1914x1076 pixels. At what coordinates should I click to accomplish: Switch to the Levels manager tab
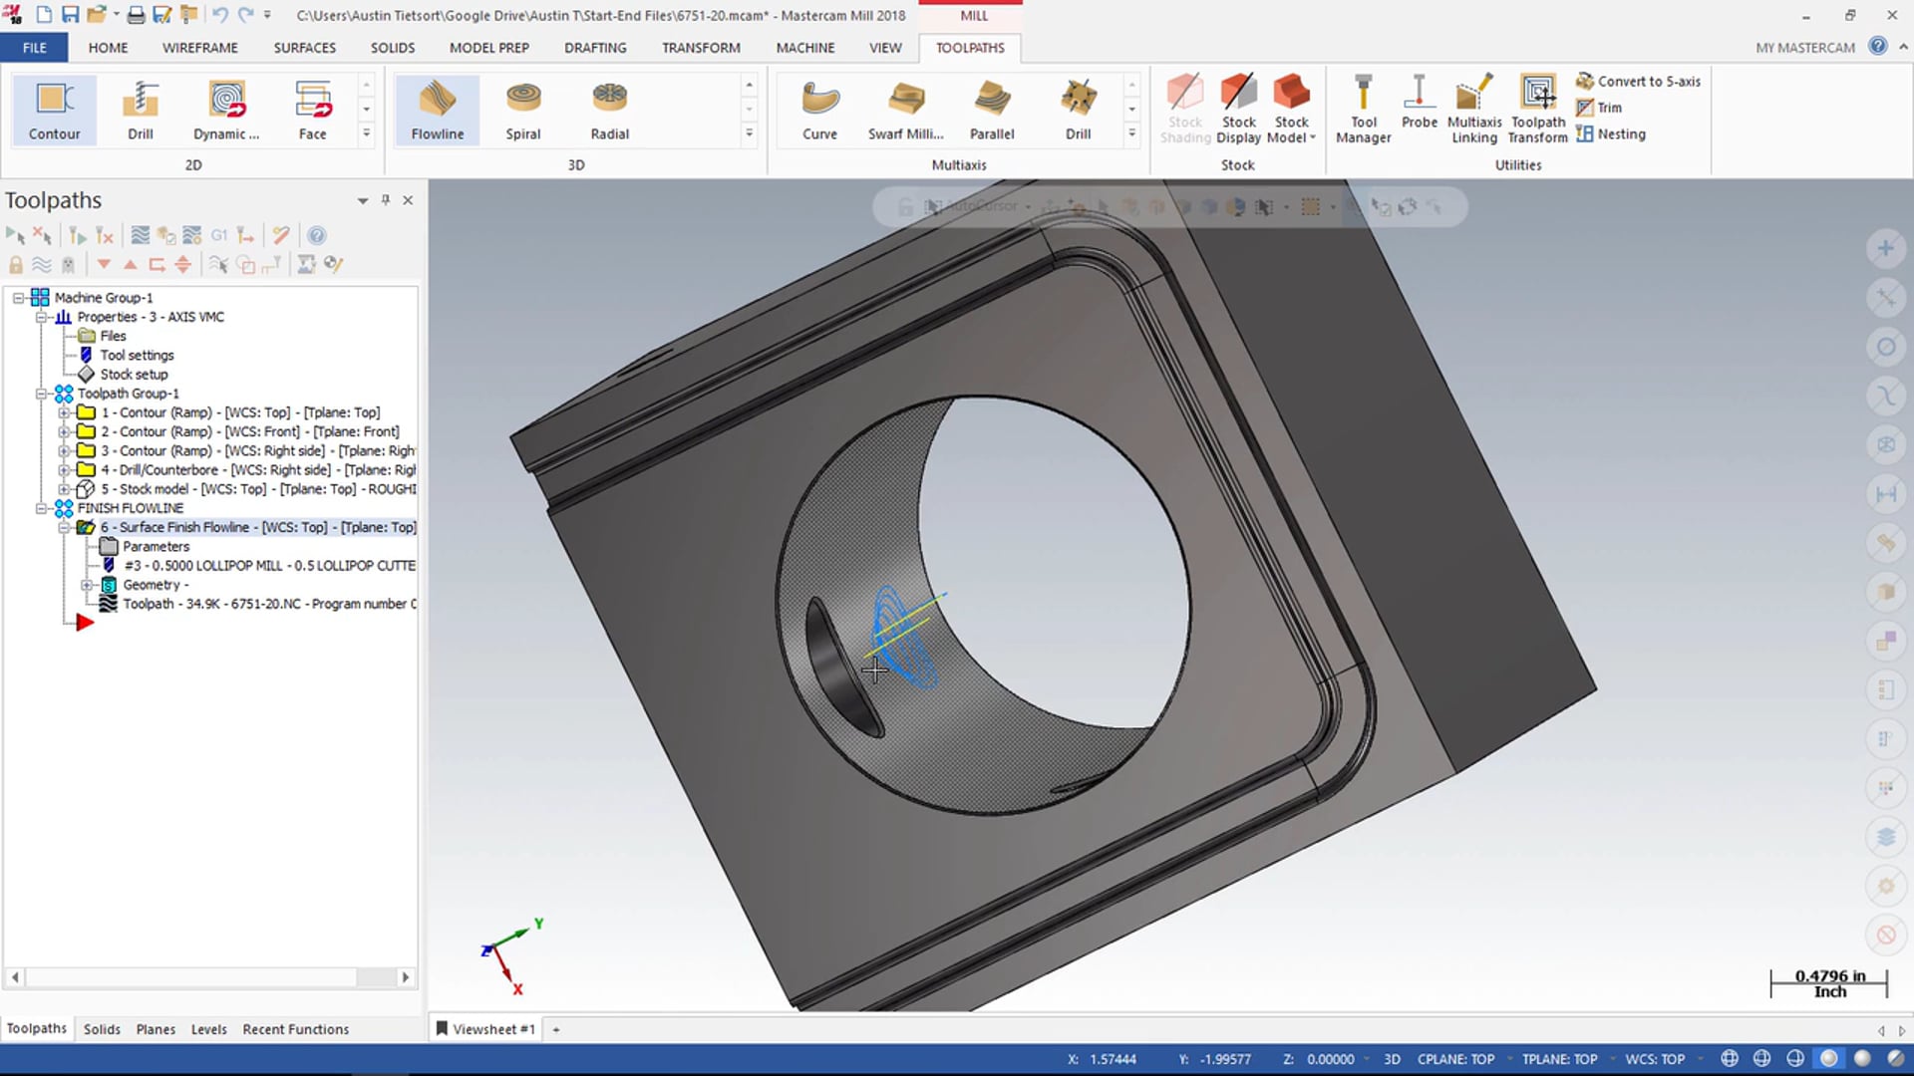pyautogui.click(x=208, y=1029)
